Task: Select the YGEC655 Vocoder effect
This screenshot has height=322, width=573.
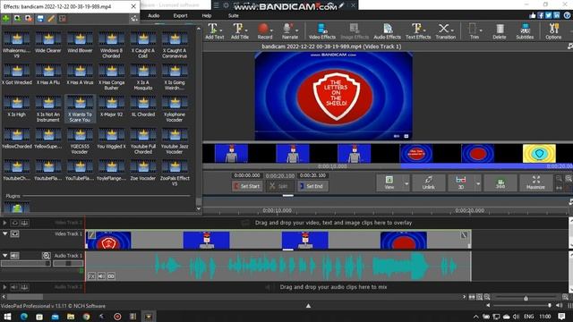Action: pyautogui.click(x=80, y=141)
